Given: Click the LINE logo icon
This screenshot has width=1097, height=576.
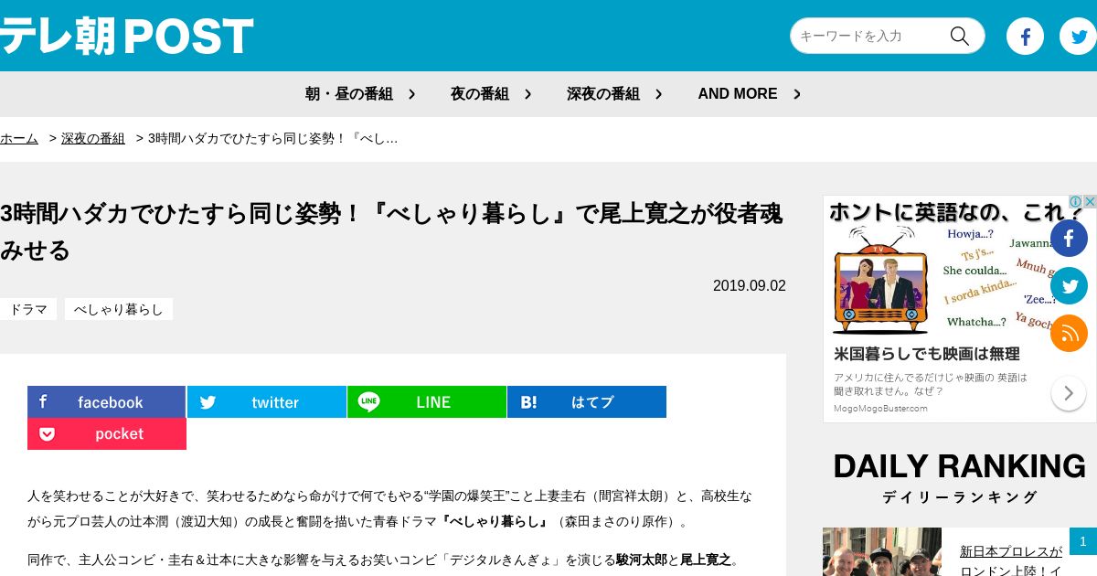Looking at the screenshot, I should click(x=368, y=402).
